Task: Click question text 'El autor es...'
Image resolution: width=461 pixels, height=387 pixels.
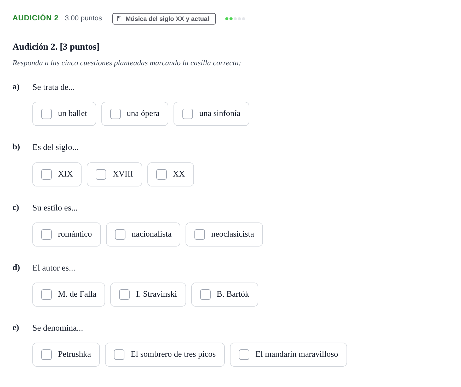Action: [x=54, y=268]
